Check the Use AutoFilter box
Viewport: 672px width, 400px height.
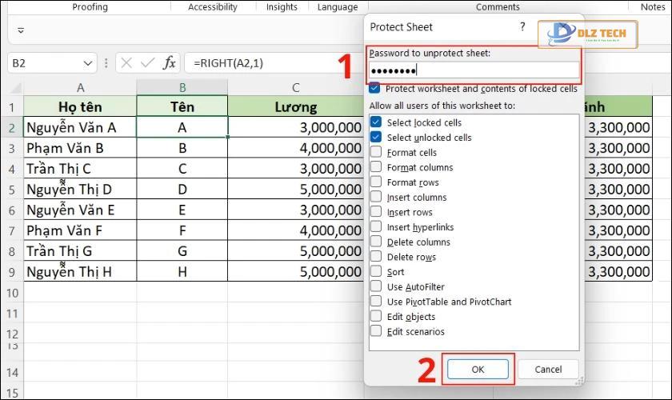click(x=376, y=286)
